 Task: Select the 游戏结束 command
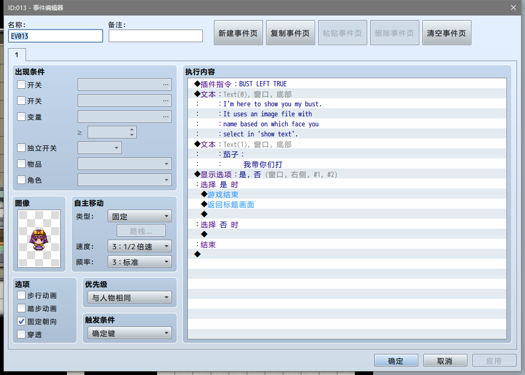click(x=347, y=195)
